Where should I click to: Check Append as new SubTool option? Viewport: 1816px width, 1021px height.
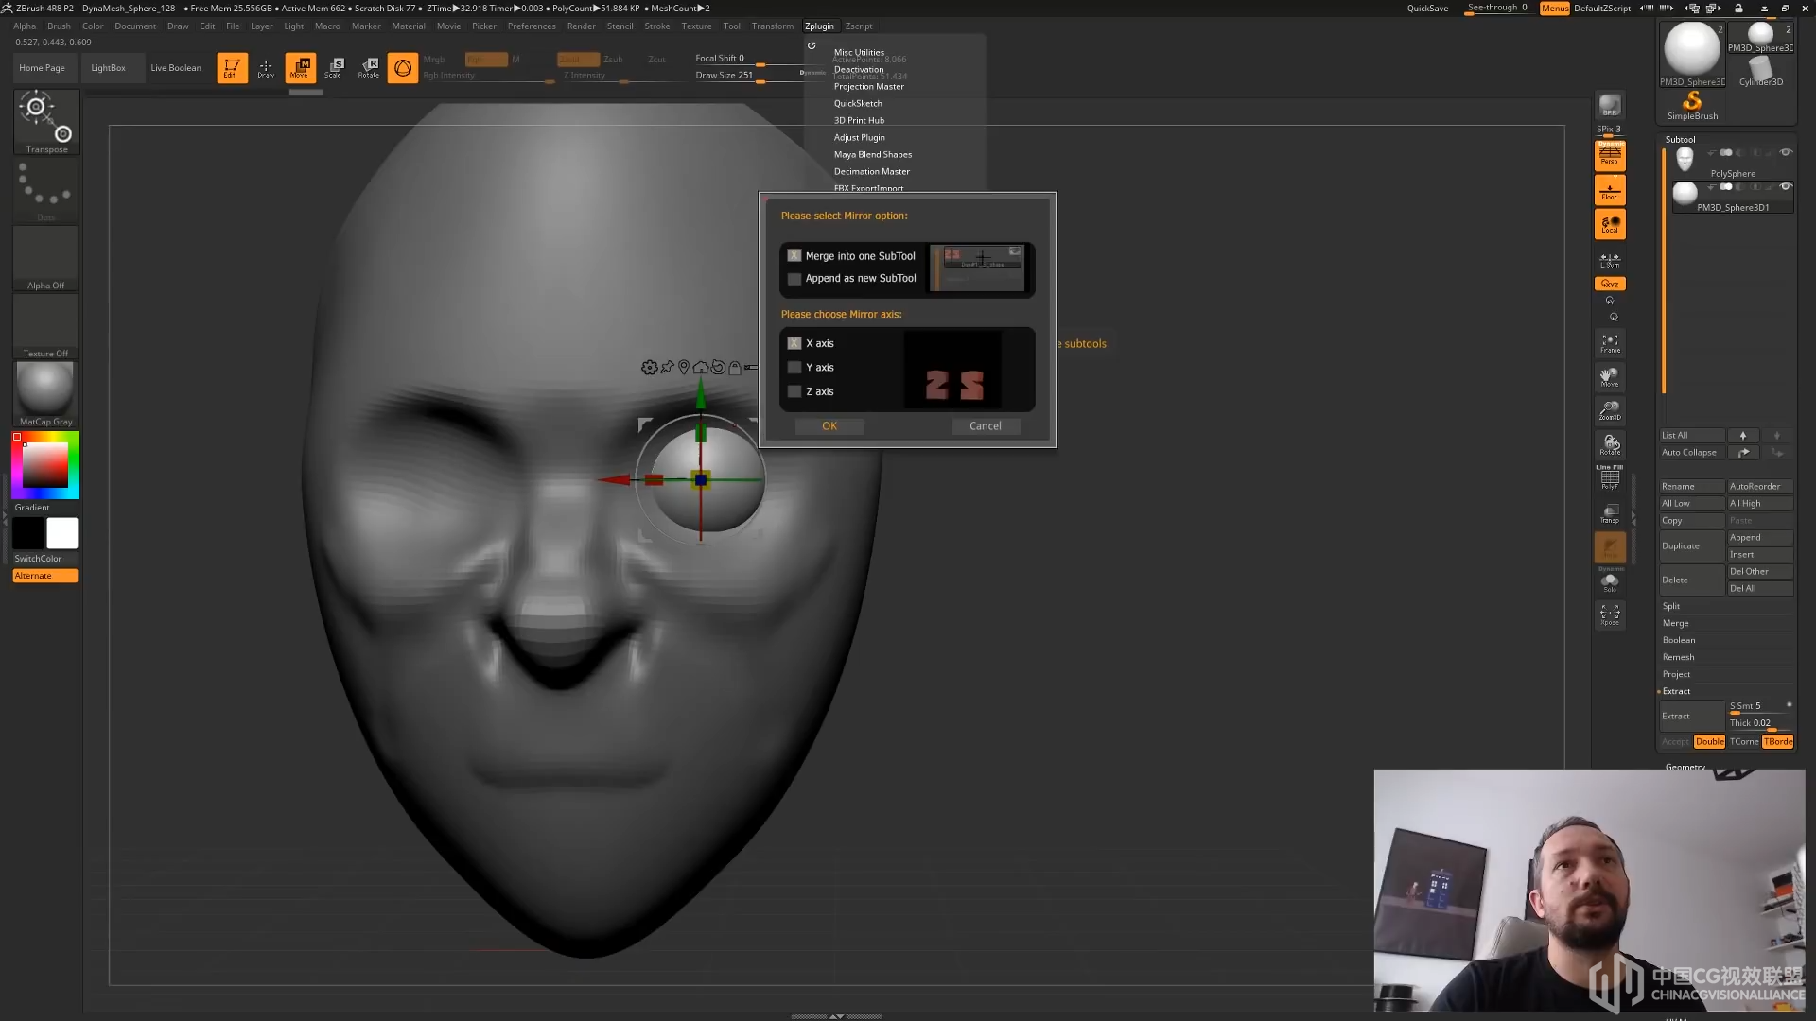click(x=794, y=279)
